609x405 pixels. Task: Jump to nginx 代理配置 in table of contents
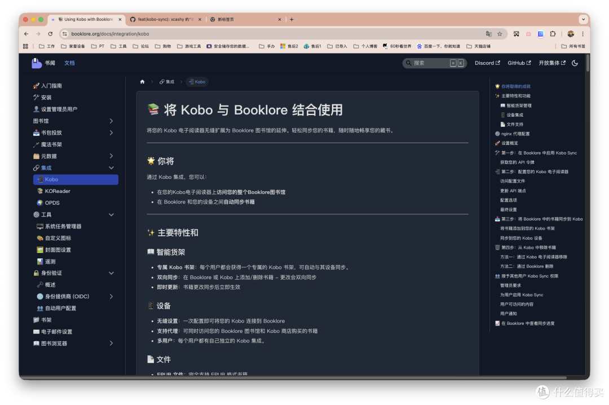point(512,134)
